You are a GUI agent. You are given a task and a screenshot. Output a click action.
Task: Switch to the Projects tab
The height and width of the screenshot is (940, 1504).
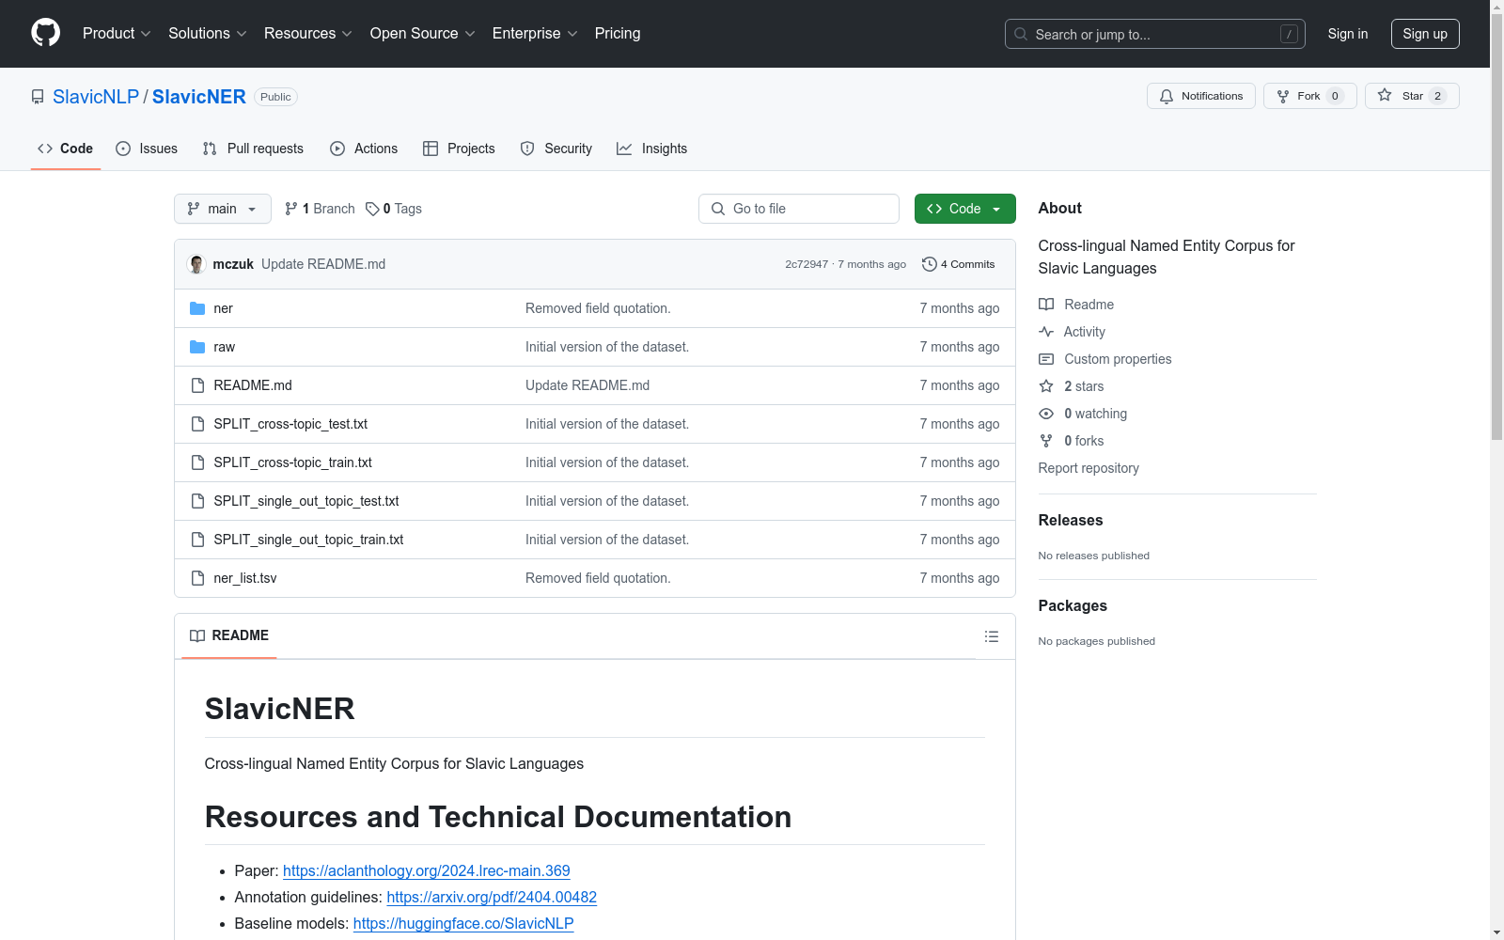point(459,149)
